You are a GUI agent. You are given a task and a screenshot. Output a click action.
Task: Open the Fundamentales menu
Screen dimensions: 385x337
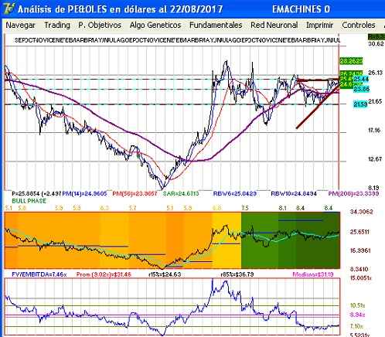tap(216, 26)
